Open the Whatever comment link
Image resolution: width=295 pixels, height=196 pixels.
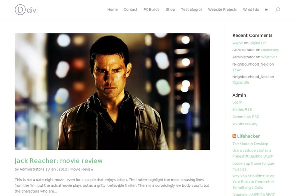tap(269, 57)
